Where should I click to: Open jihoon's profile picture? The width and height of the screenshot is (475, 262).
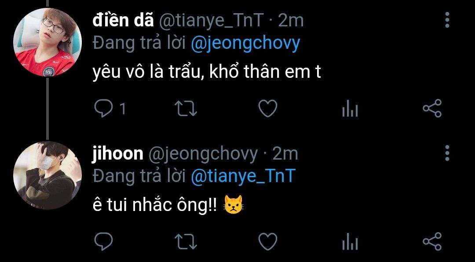coord(48,175)
